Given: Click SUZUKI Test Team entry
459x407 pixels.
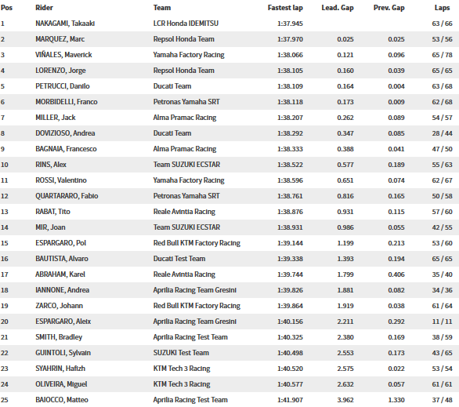Looking at the screenshot, I should click(181, 353).
